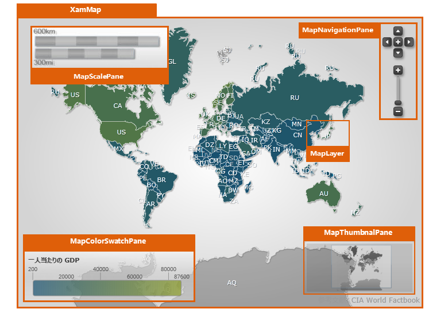Select Australia (AU) on the map
This screenshot has height=332, width=448.
(x=324, y=194)
